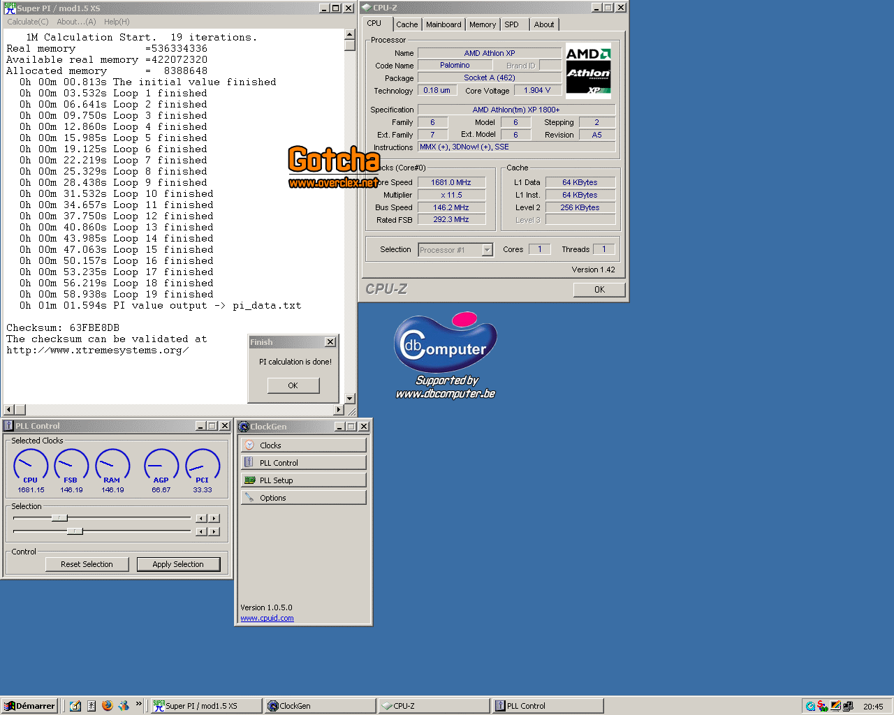Click left arrow of the upper PLL slider
894x715 pixels.
click(x=201, y=518)
